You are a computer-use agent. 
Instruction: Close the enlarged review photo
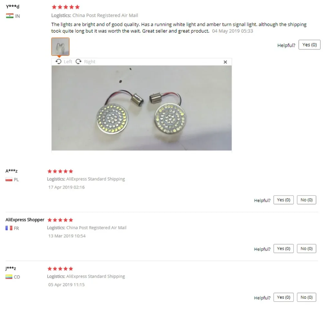225,62
